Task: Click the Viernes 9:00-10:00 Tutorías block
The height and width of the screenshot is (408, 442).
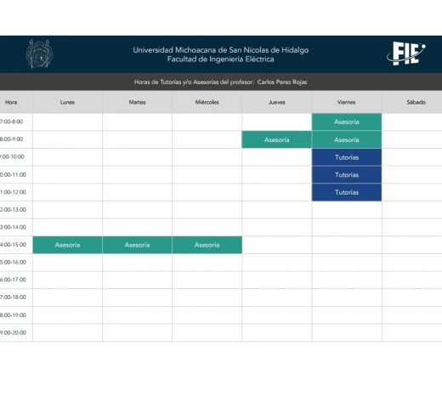Action: tap(347, 157)
